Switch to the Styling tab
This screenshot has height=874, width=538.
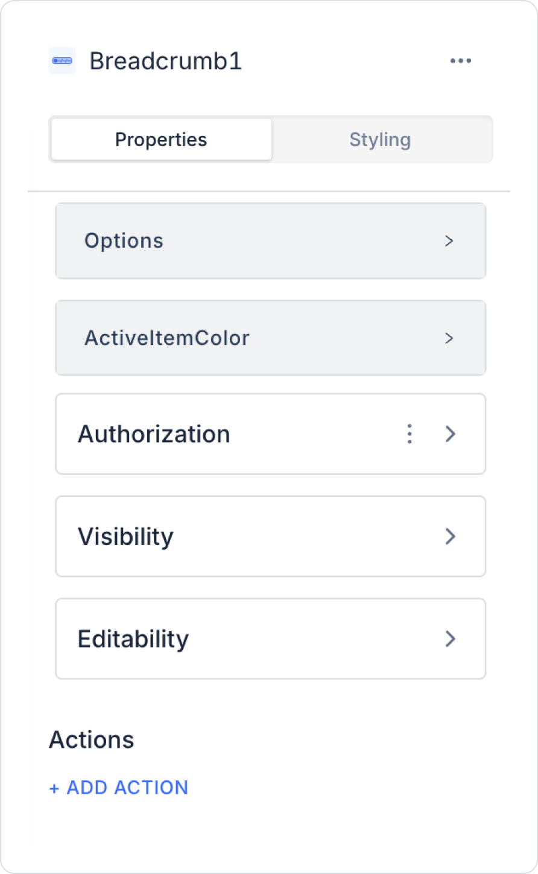pyautogui.click(x=380, y=140)
